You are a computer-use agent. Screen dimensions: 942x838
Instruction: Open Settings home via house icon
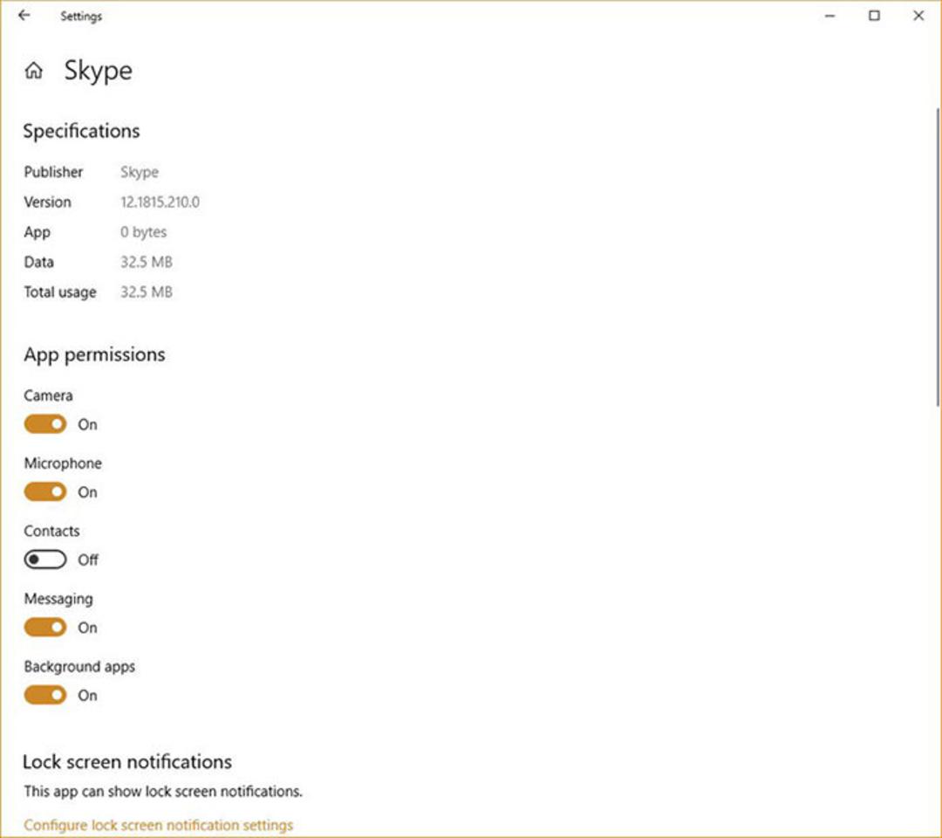(x=34, y=71)
